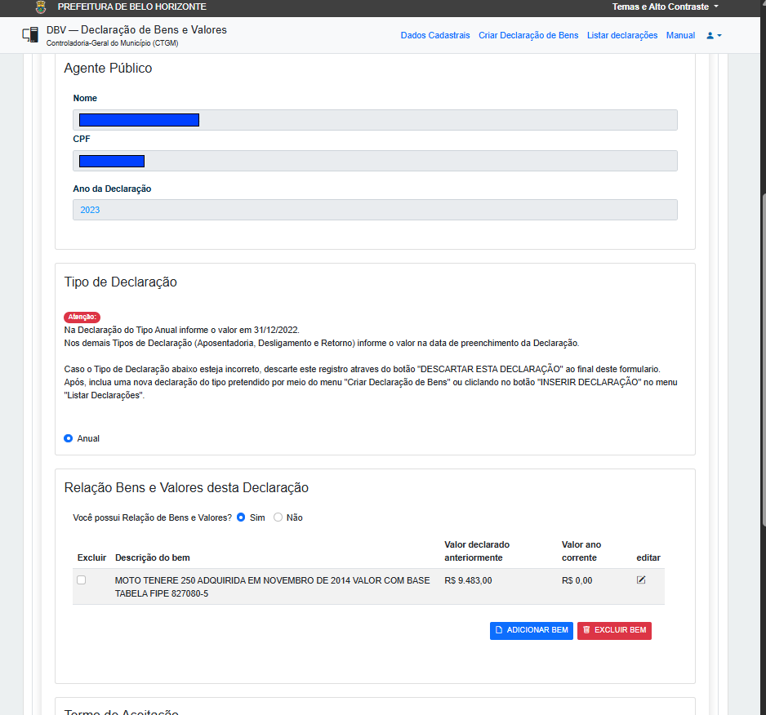The width and height of the screenshot is (766, 715).
Task: Open the Manual link
Action: 680,35
